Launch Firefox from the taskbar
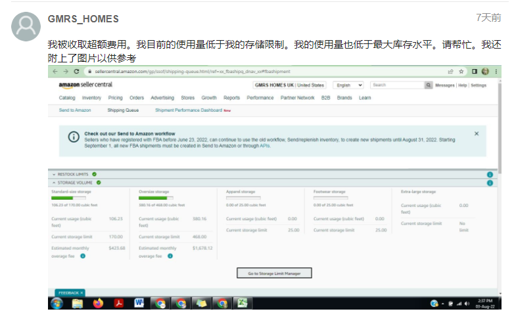 point(98,304)
